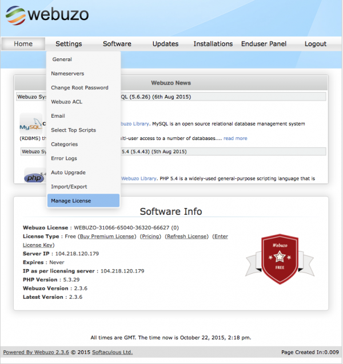The image size is (343, 364).
Task: Click Latest Version 2.3.6 text
Action: 53,297
